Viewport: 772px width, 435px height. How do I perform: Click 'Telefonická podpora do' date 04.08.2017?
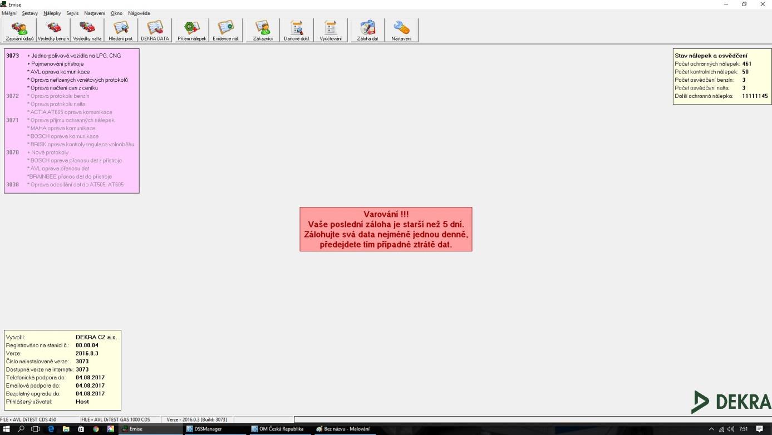click(x=90, y=378)
